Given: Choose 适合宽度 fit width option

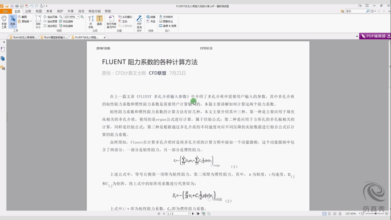Looking at the screenshot, I should [50, 21].
